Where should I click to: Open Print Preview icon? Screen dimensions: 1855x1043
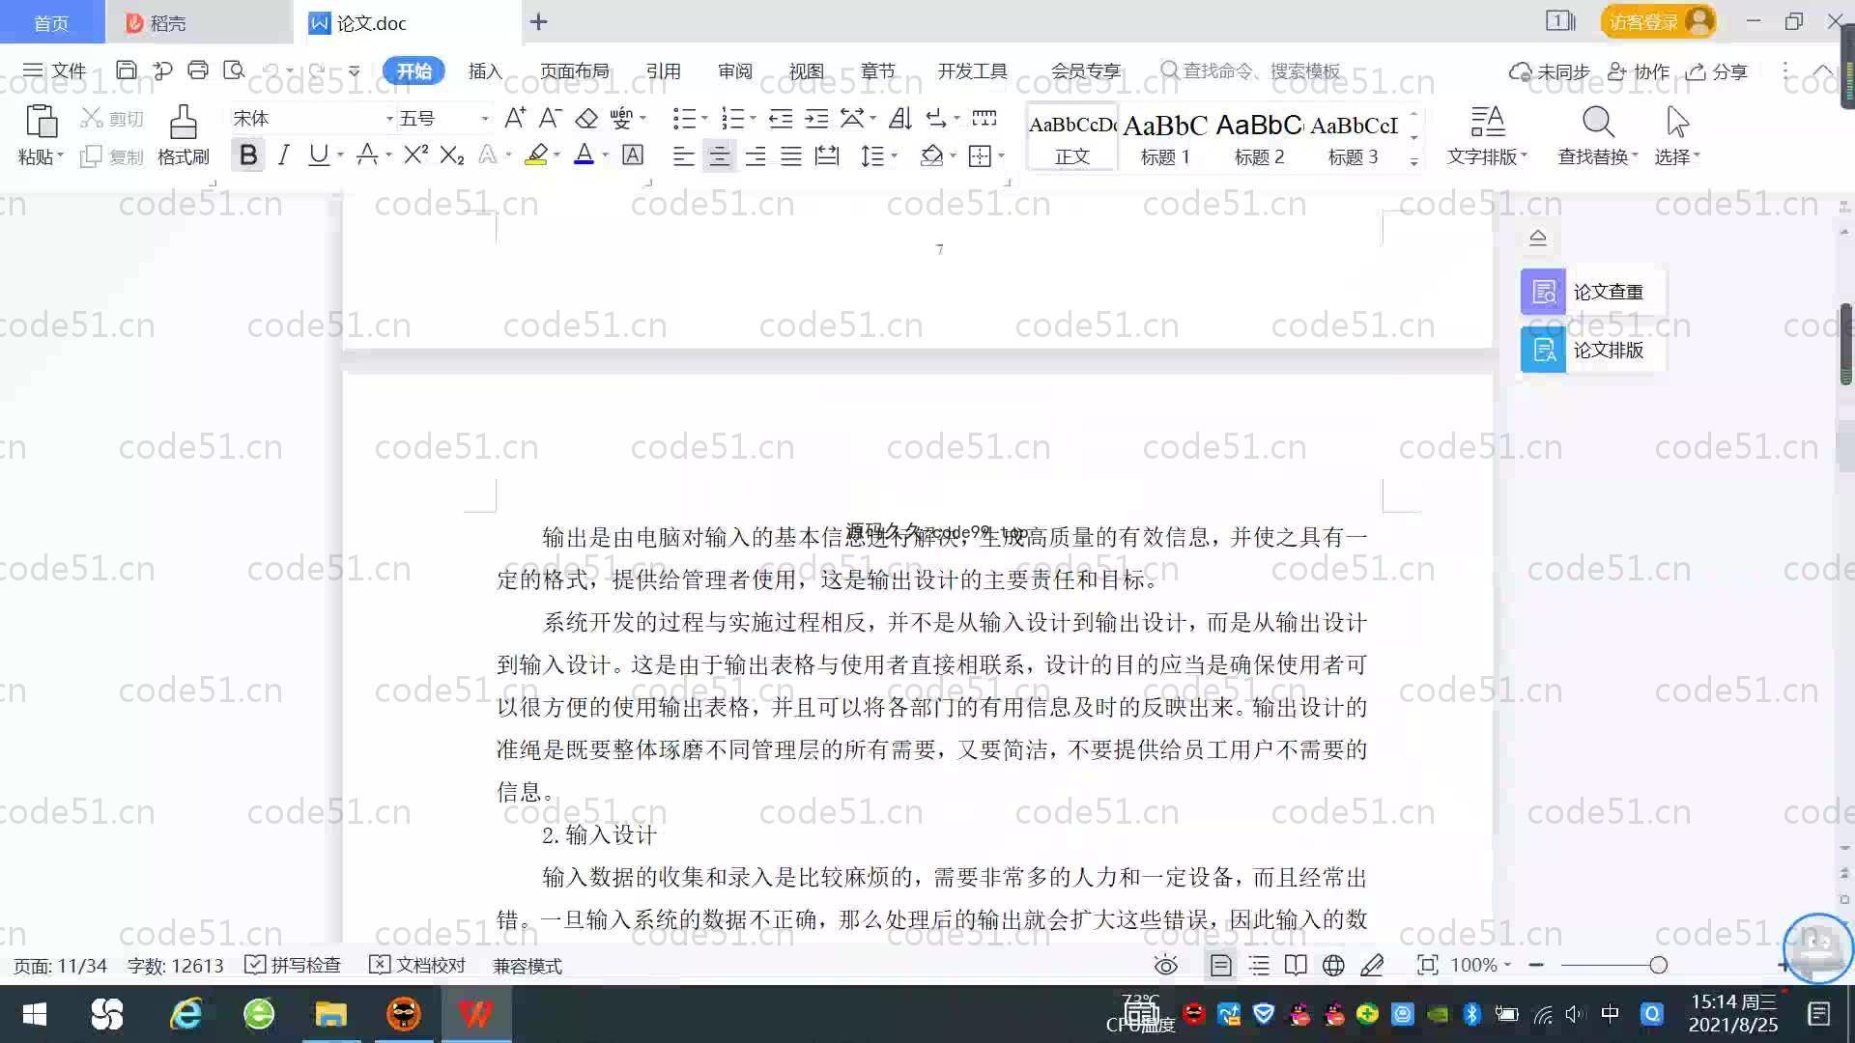tap(234, 70)
